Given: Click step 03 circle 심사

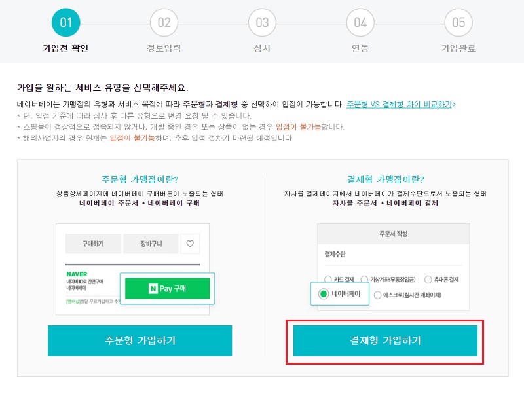Looking at the screenshot, I should (262, 23).
